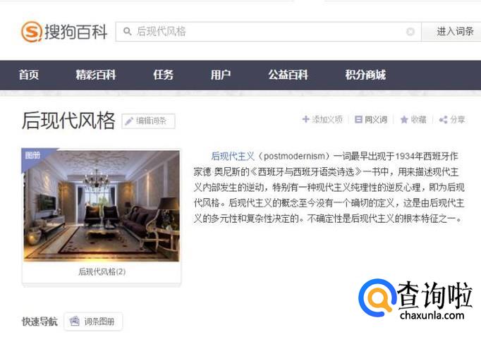Click the search magnifier icon
The height and width of the screenshot is (337, 481).
coord(128,31)
